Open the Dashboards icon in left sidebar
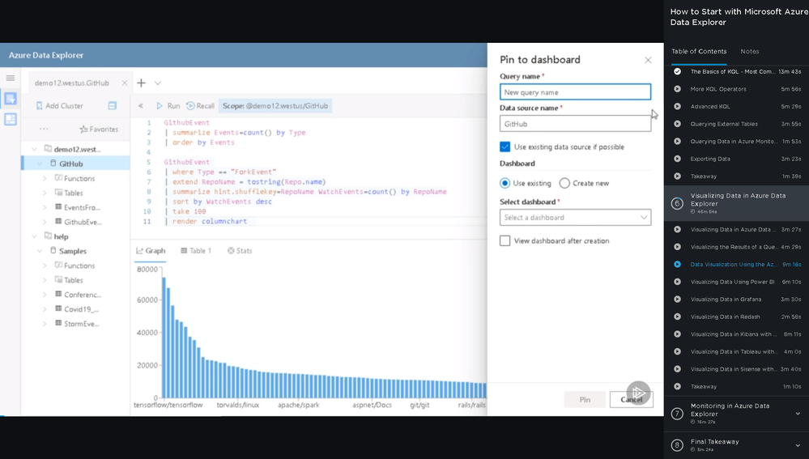 (11, 119)
